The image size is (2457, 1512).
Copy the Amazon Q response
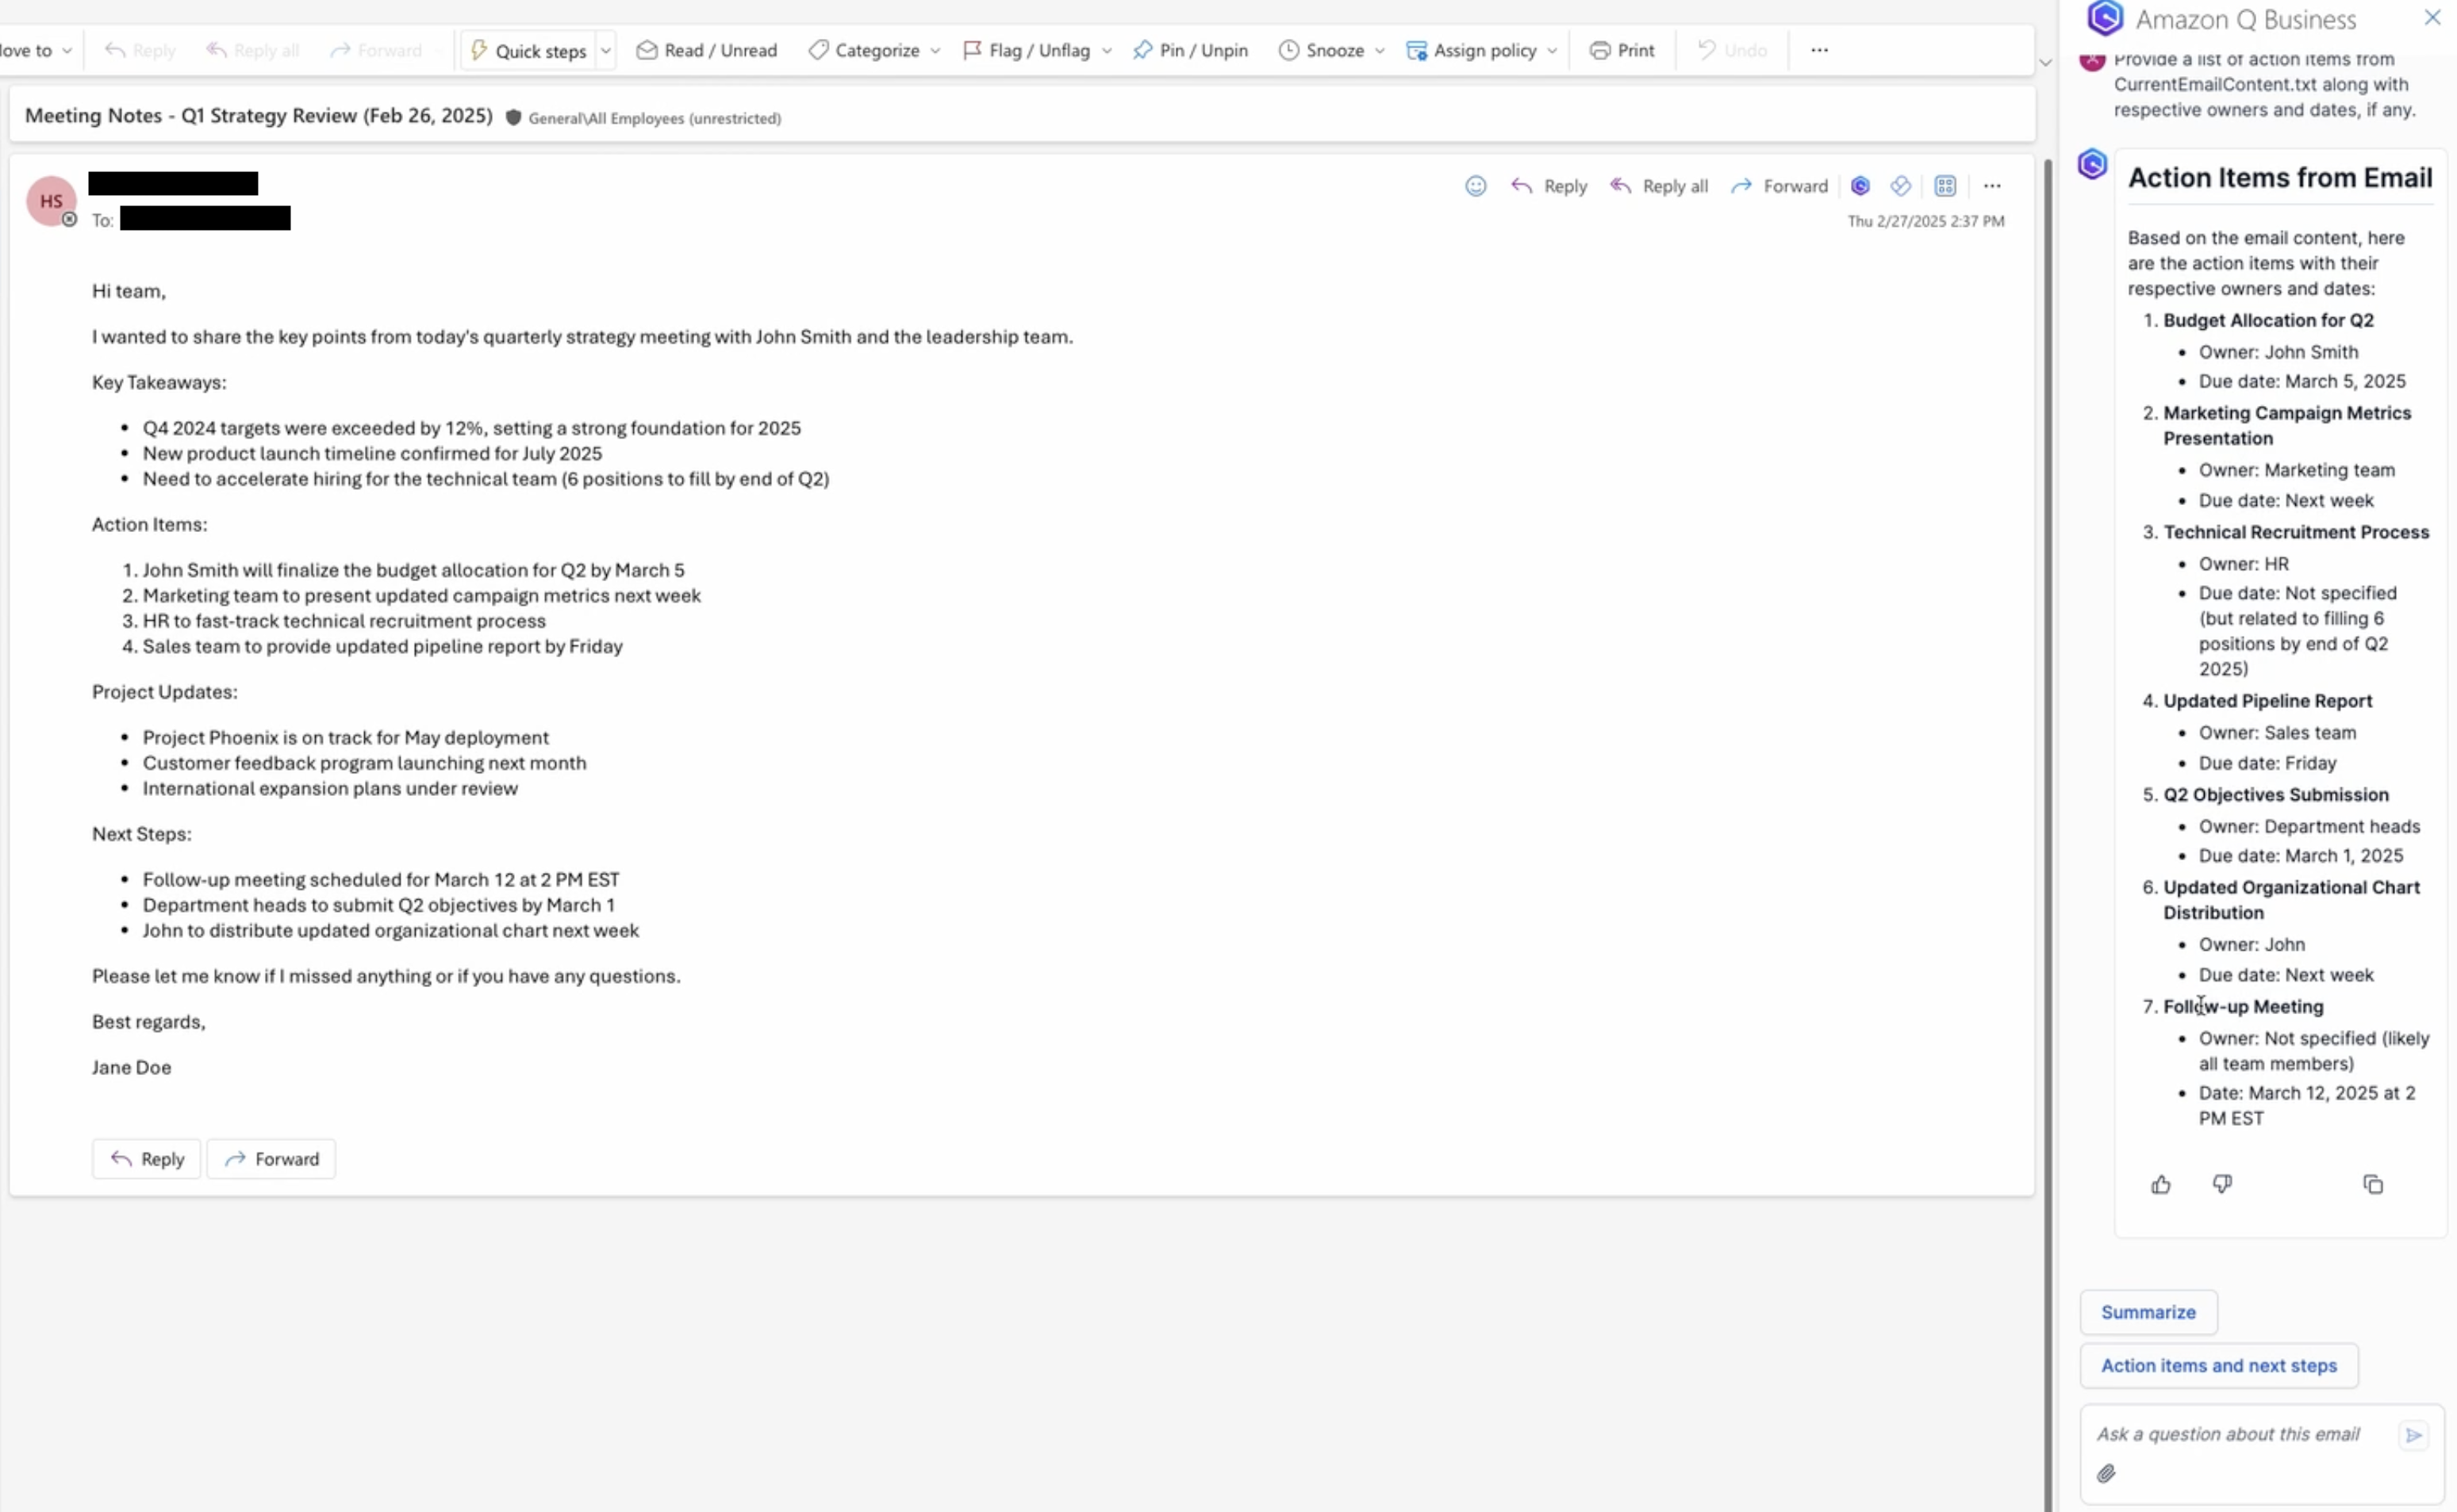click(2373, 1185)
